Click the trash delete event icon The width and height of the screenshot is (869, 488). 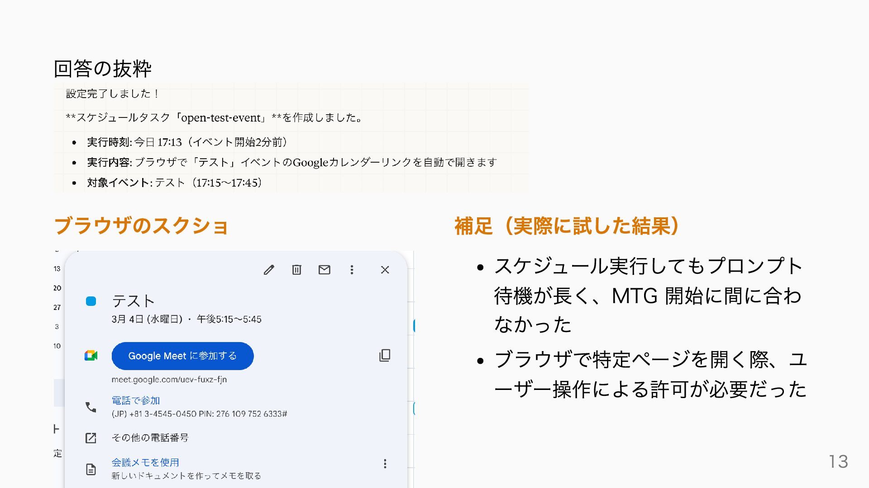click(296, 270)
